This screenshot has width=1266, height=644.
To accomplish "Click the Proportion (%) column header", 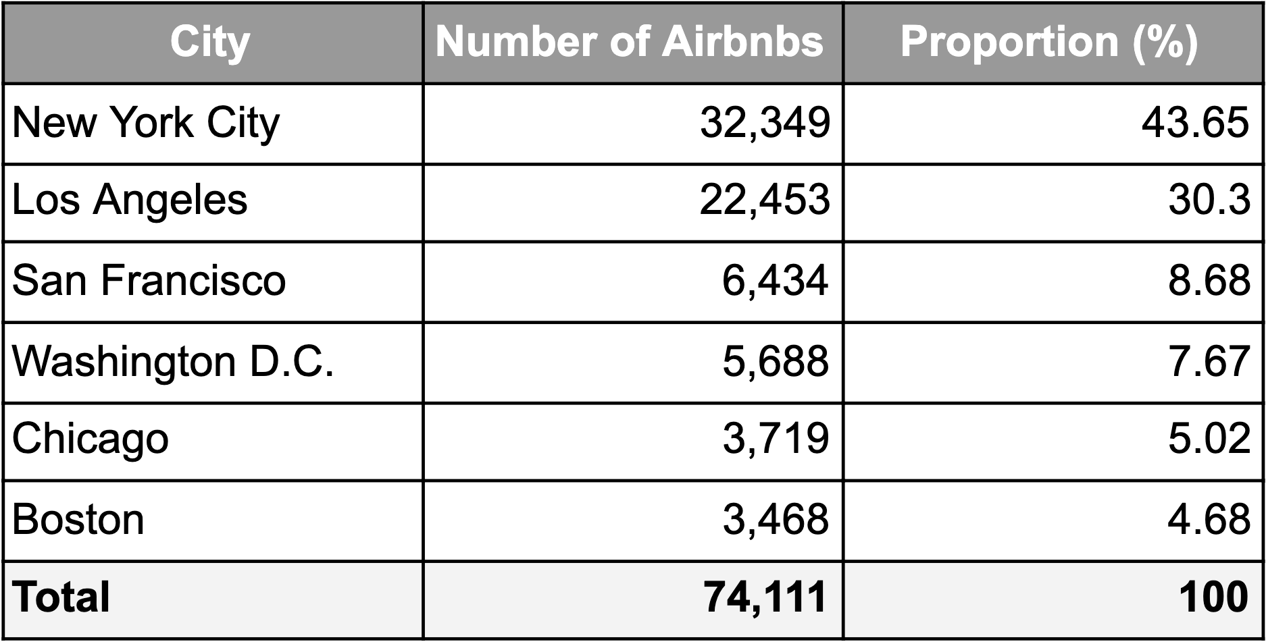I will [x=1049, y=43].
